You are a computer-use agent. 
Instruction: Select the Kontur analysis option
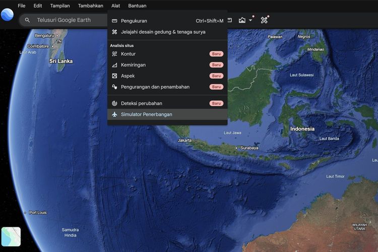(167, 54)
